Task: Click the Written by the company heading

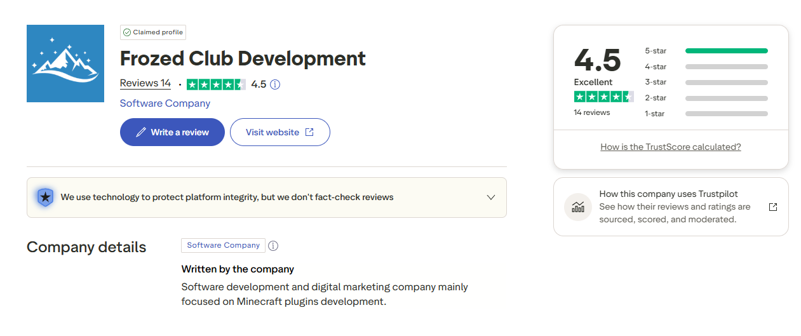Action: 238,269
